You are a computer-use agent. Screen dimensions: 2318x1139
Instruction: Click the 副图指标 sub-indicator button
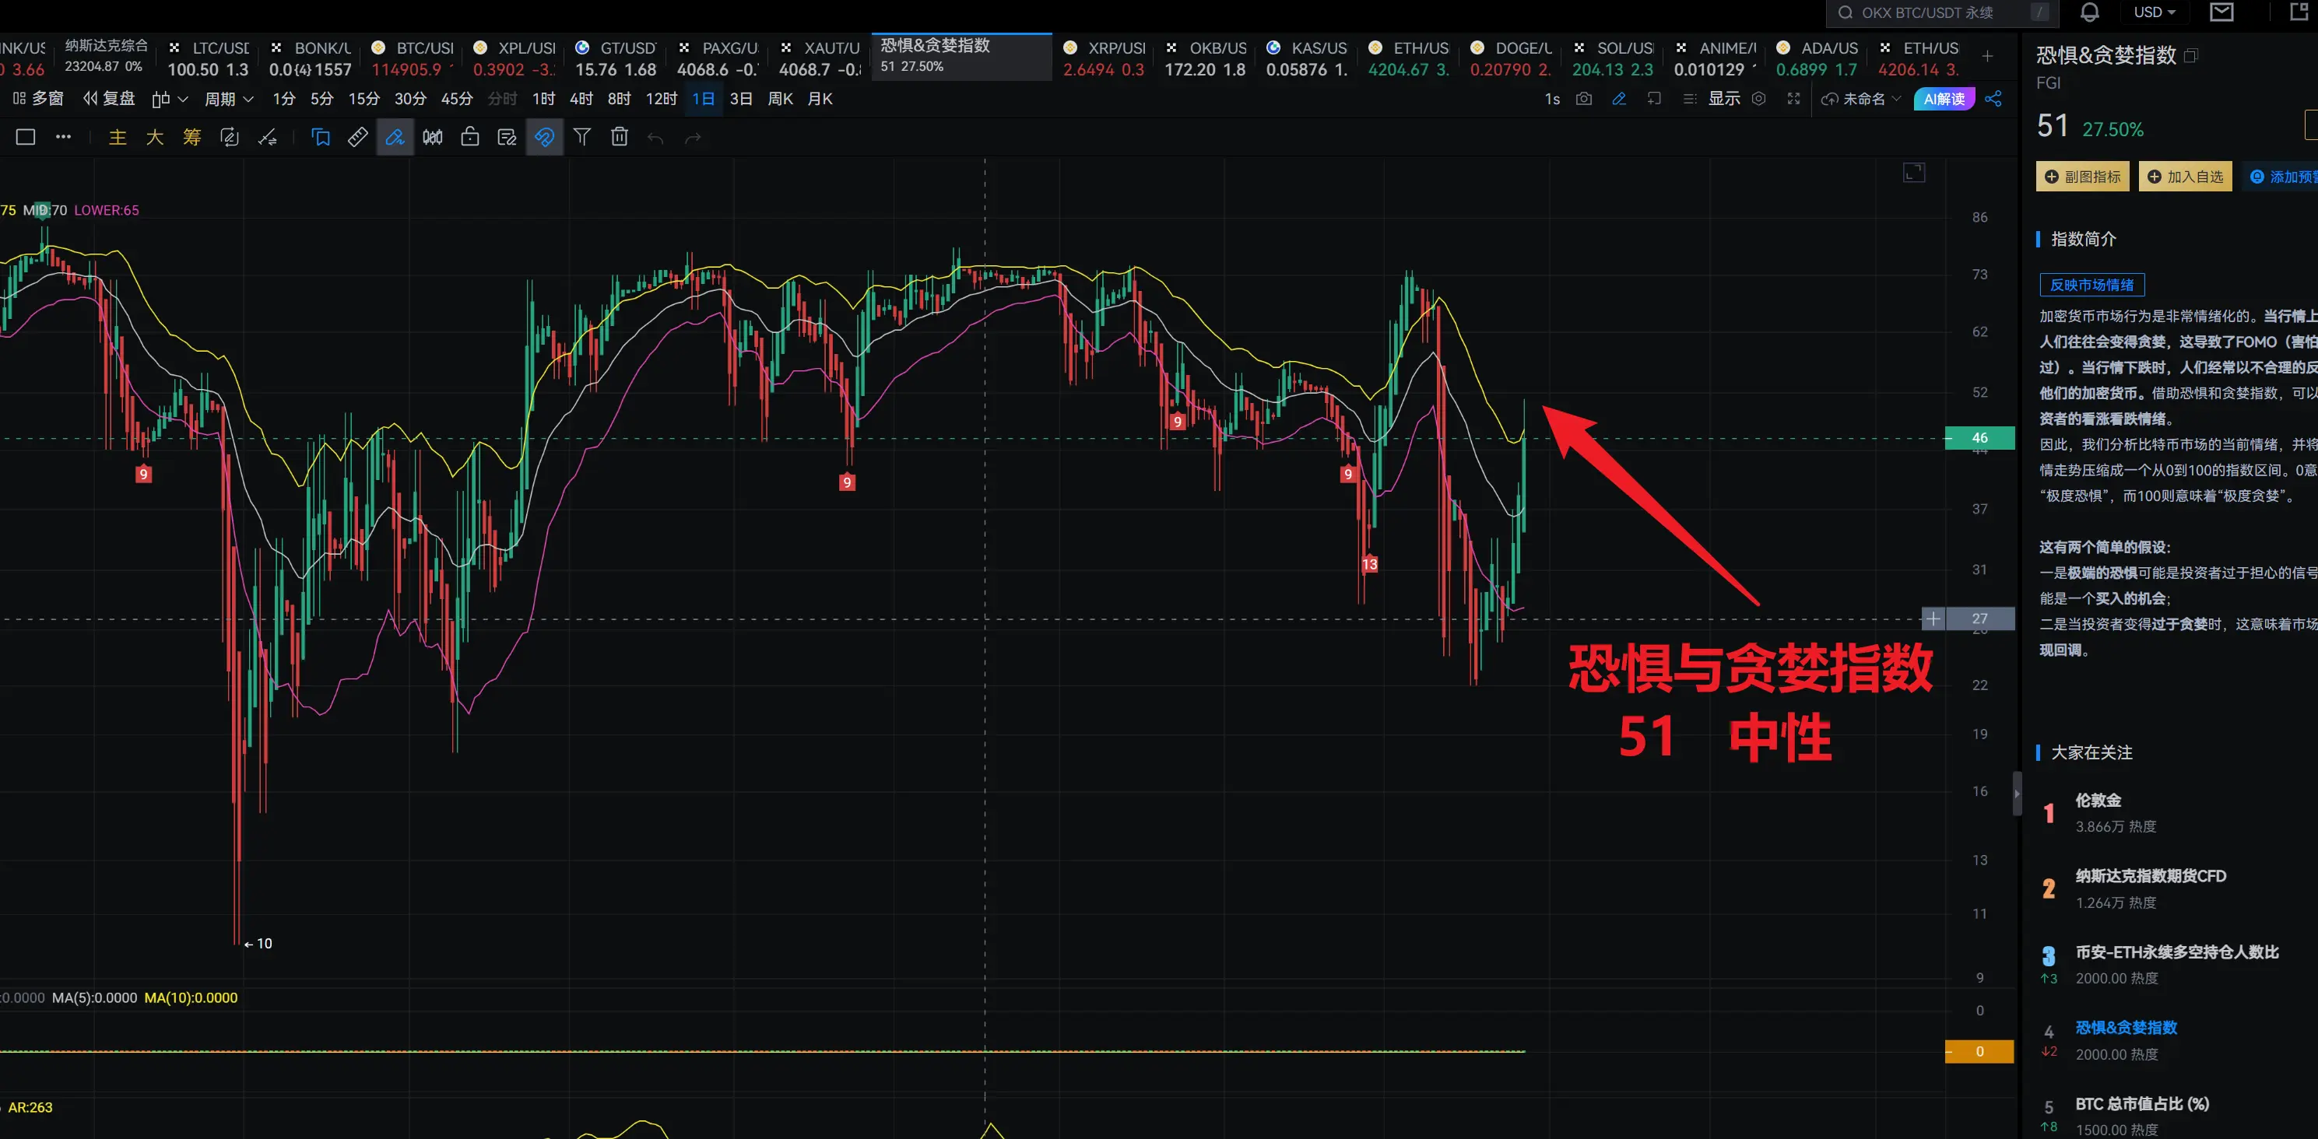pos(2082,177)
